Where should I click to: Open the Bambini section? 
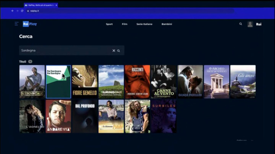point(167,24)
